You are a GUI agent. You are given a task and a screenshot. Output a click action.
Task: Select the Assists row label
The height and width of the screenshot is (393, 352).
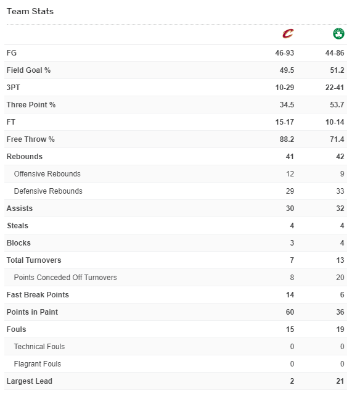[x=20, y=209]
